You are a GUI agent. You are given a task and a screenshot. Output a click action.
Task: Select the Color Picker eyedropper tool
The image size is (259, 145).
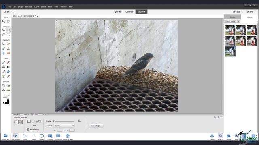click(x=4, y=72)
